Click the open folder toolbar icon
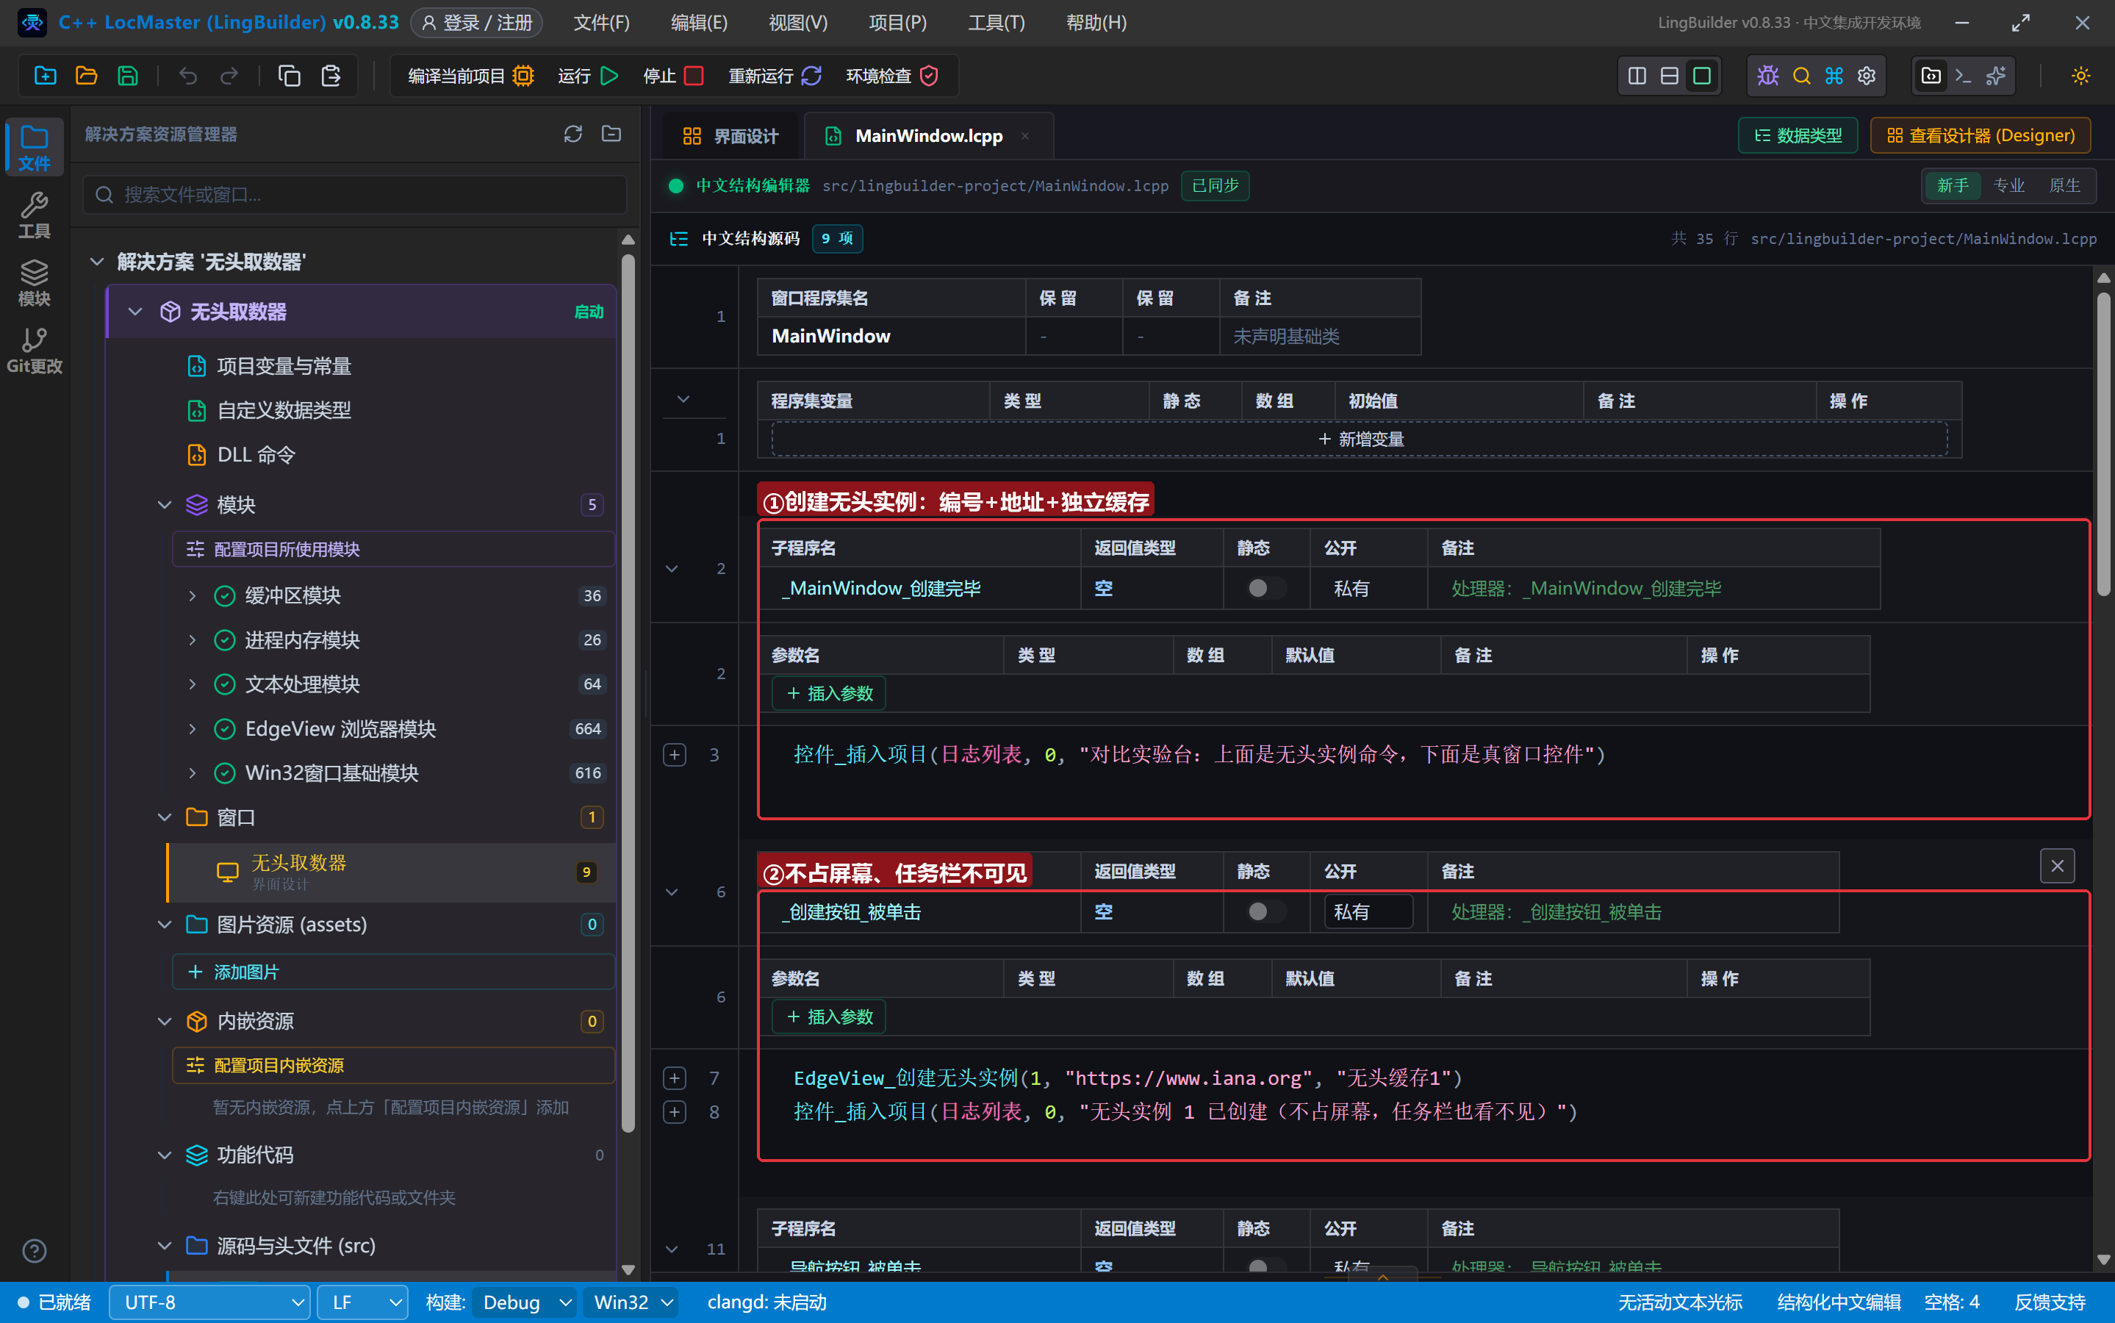This screenshot has width=2115, height=1323. [x=86, y=76]
